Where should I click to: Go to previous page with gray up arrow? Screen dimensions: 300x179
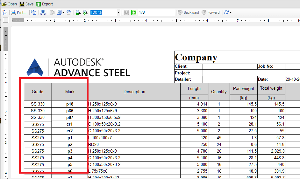(x=126, y=12)
